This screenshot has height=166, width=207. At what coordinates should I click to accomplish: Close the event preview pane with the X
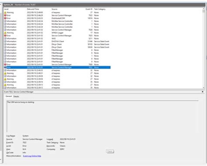coord(202,92)
